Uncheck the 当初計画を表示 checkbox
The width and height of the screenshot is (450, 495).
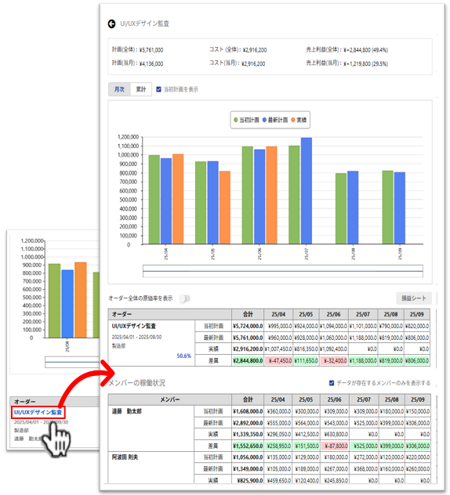158,89
